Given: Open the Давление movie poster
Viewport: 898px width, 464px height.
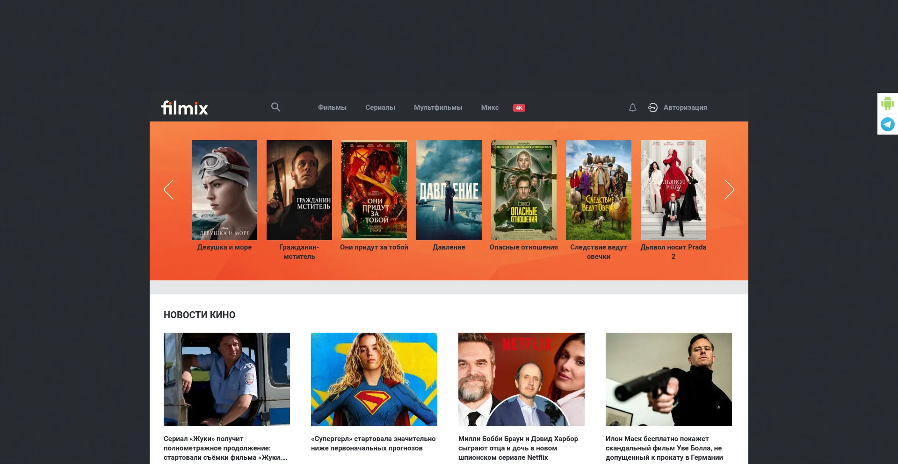Looking at the screenshot, I should (449, 190).
